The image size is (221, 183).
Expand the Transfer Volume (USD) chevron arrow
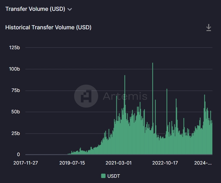70,9
